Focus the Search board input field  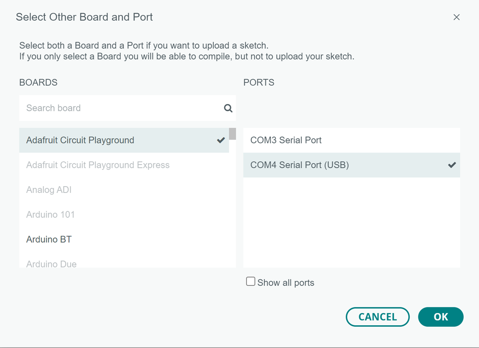127,108
